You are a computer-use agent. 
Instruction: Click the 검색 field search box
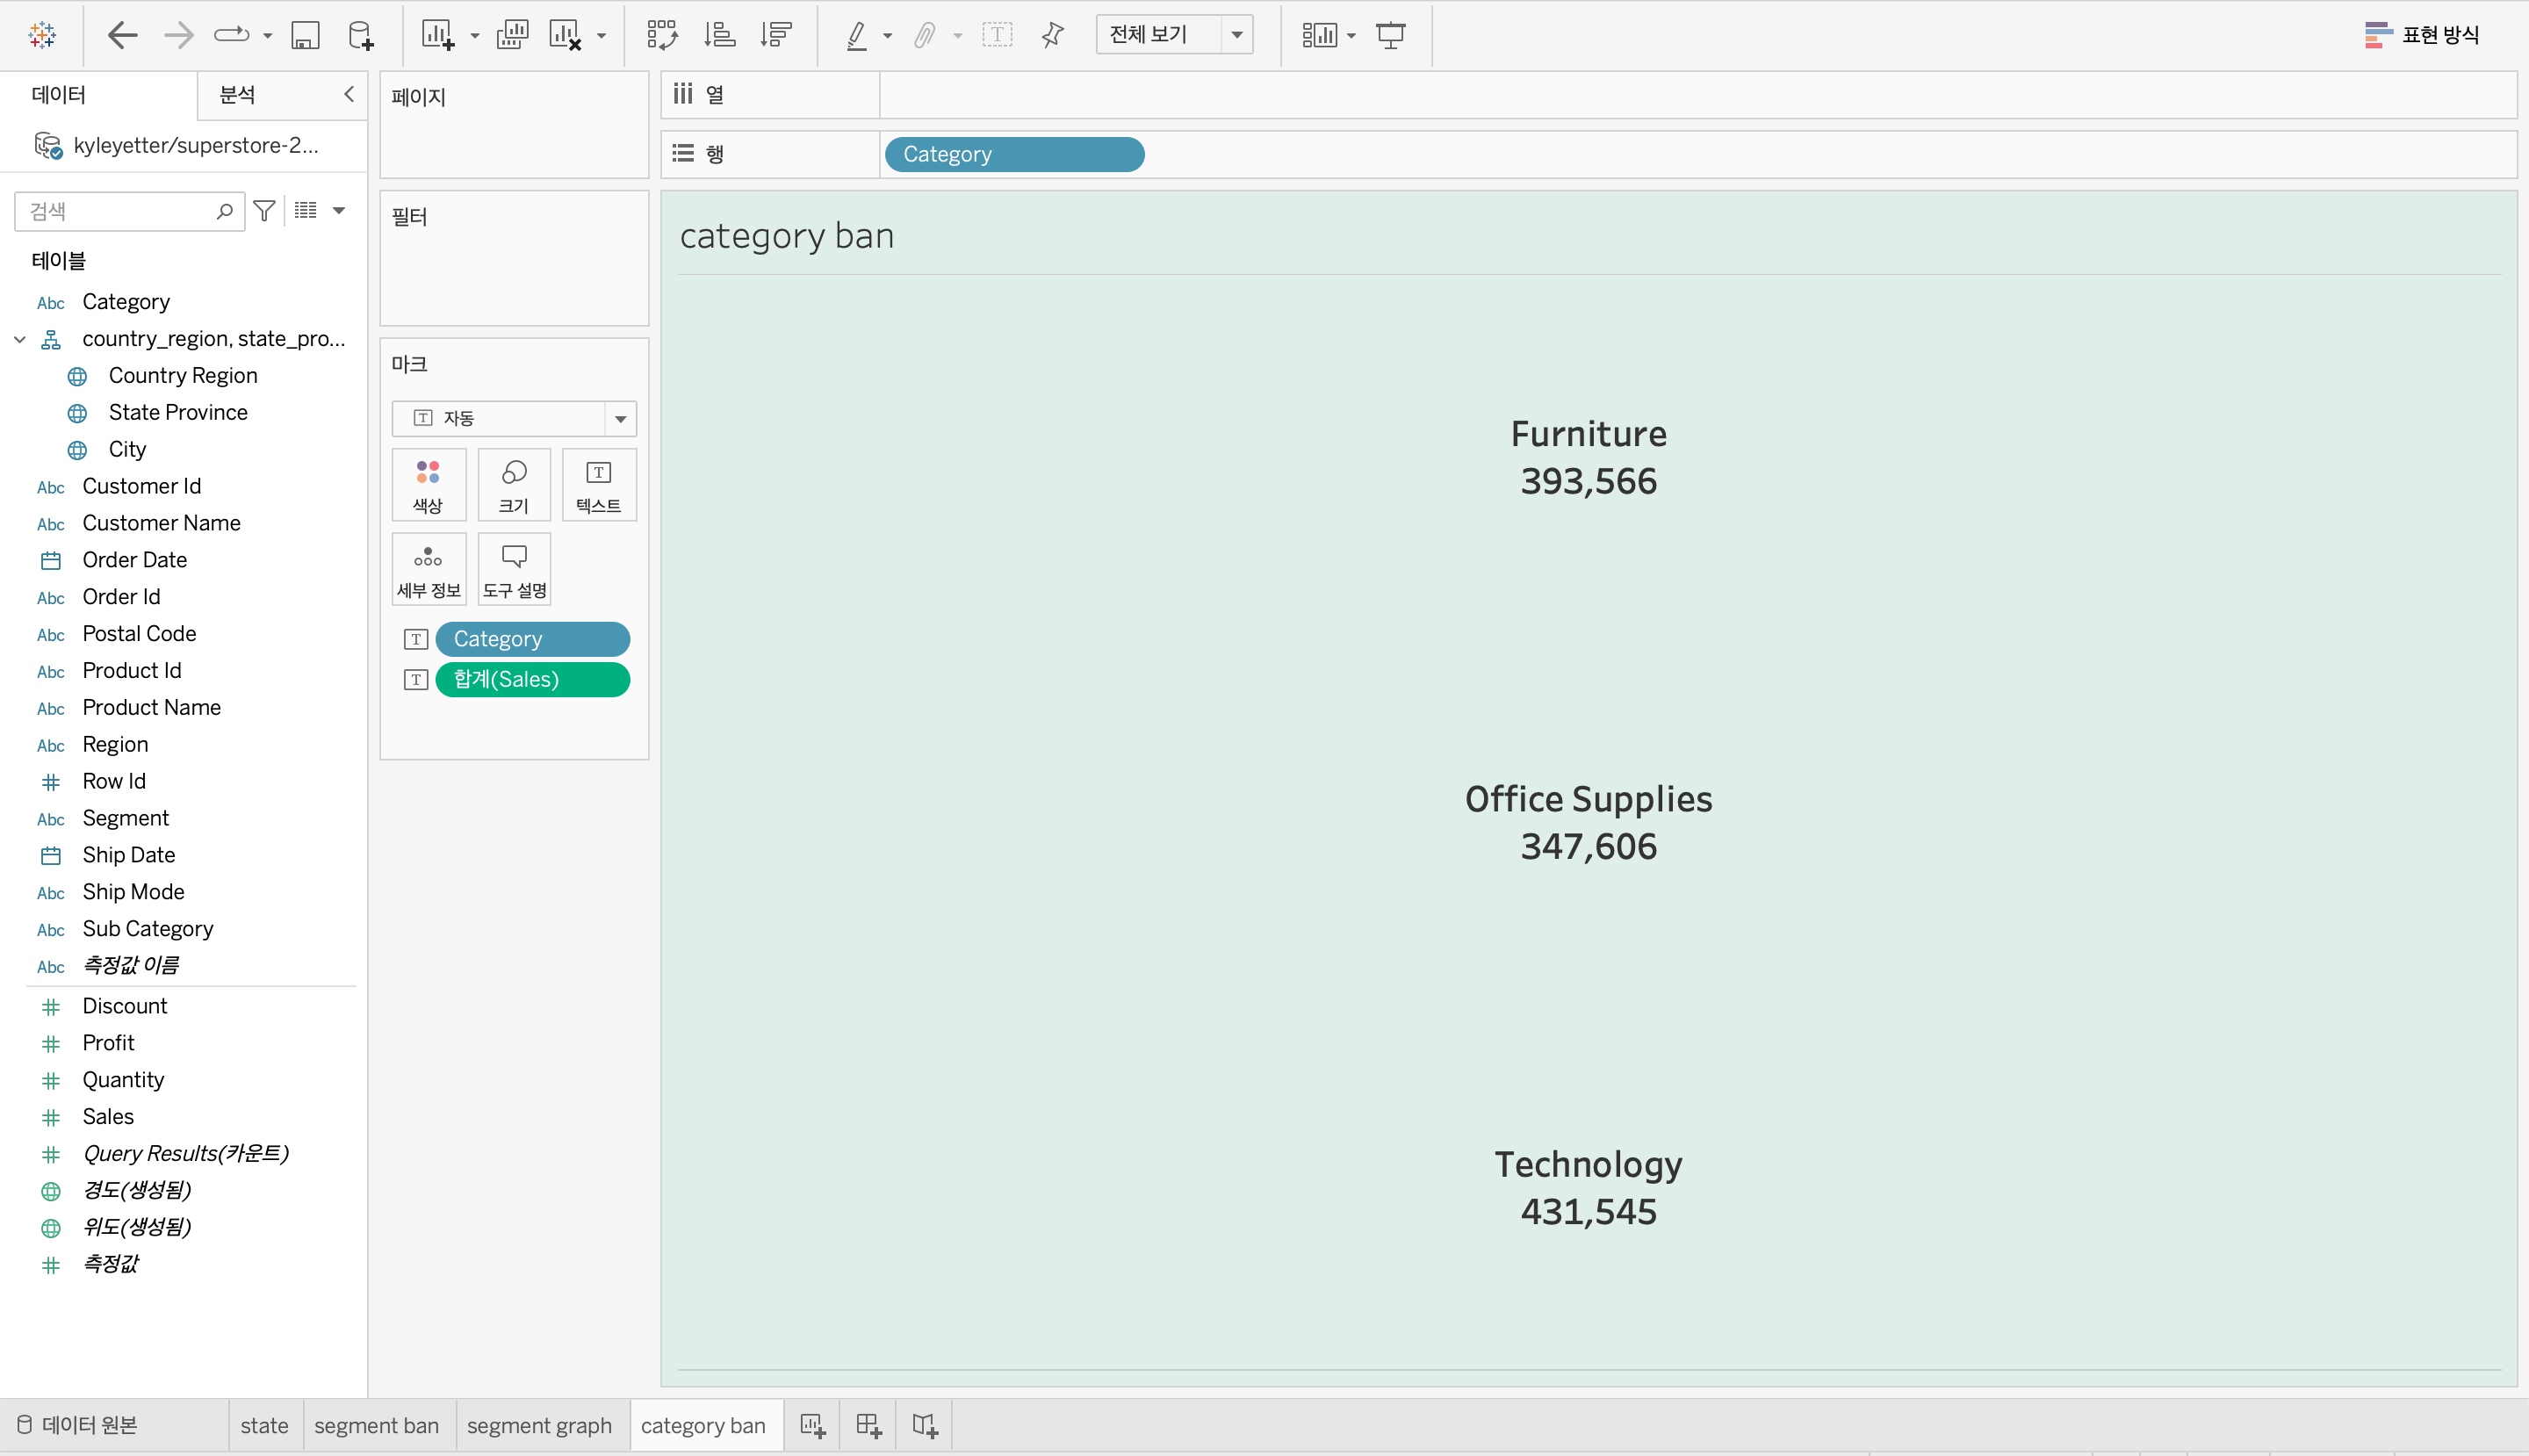coord(129,211)
